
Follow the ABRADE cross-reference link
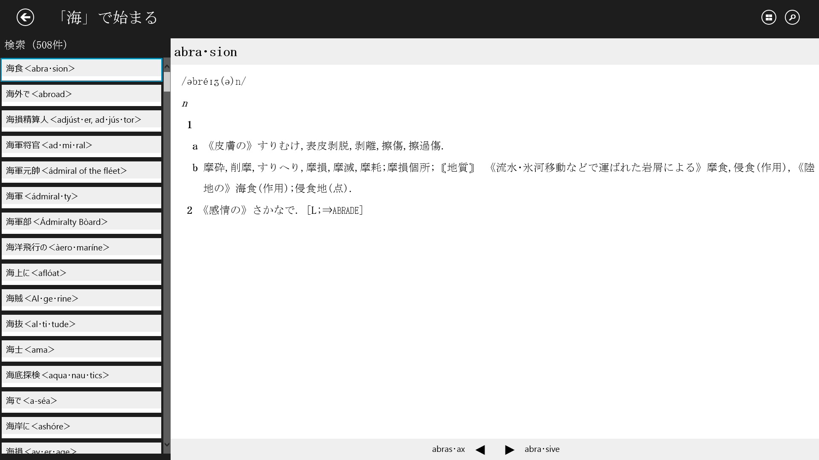(x=346, y=210)
